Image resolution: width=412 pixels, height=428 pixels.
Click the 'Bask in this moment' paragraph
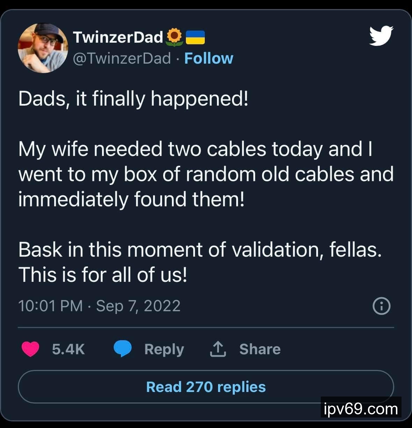200,262
